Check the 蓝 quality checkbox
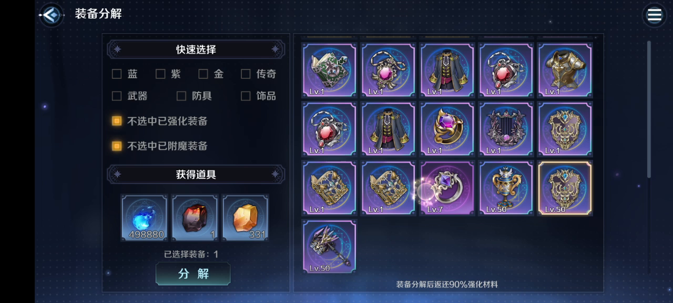The image size is (673, 303). click(117, 74)
